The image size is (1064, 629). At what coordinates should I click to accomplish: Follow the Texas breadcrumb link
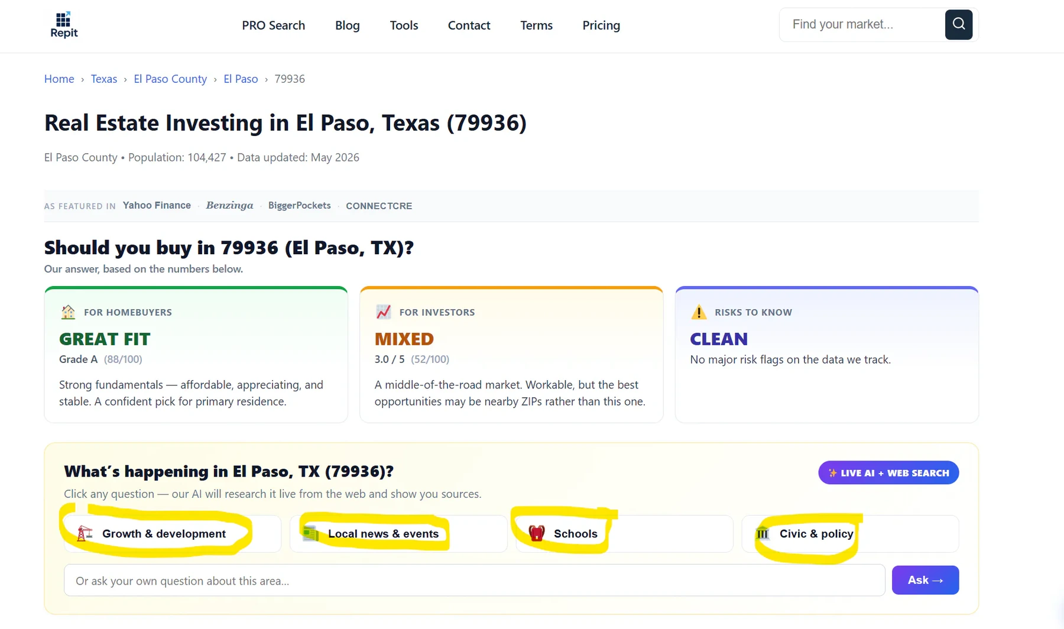point(104,79)
